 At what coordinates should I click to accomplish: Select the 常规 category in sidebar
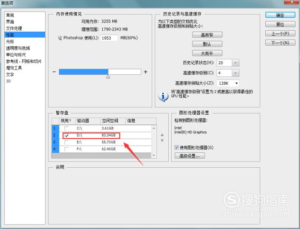point(10,15)
